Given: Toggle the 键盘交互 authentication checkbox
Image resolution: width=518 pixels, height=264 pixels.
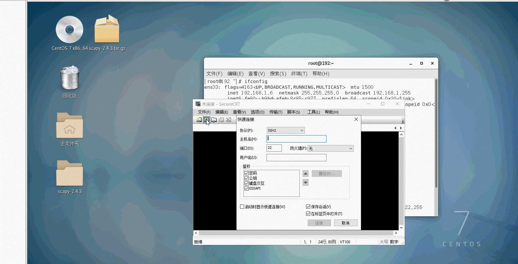Looking at the screenshot, I should pos(246,183).
